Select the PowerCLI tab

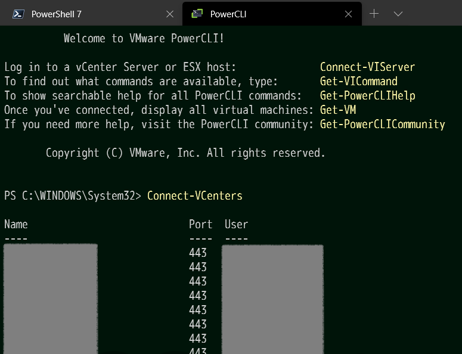pos(272,14)
